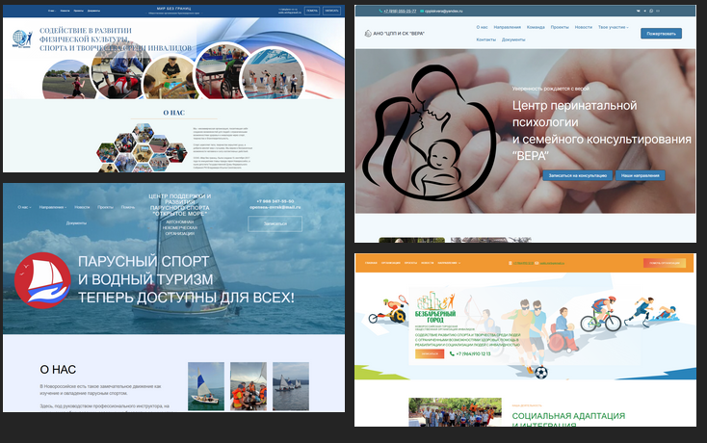Click phone number +7 (918) 255-25-77 on ВЕРА header
707x443 pixels.
(400, 11)
